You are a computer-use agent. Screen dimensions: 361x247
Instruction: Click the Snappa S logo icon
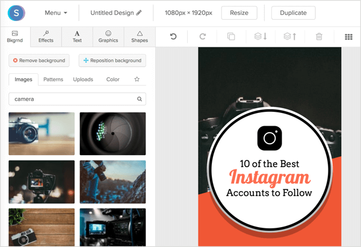[x=16, y=13]
